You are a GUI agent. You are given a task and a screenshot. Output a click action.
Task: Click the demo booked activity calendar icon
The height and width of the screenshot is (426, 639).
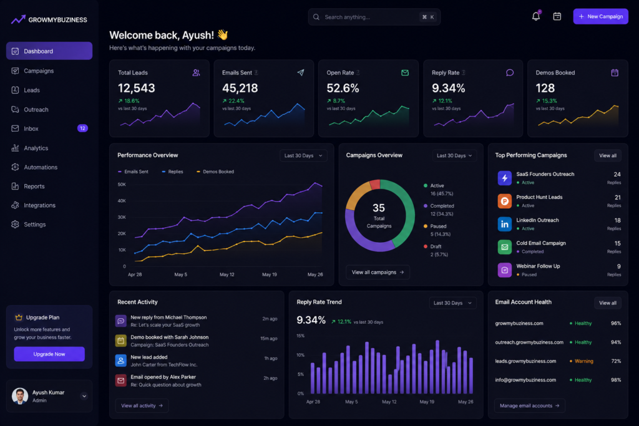[x=120, y=341]
